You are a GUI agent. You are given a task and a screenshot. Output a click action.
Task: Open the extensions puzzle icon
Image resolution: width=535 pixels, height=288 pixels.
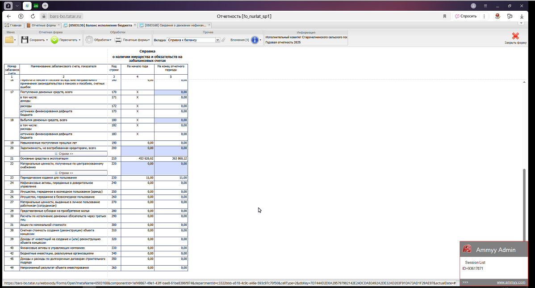tap(510, 16)
